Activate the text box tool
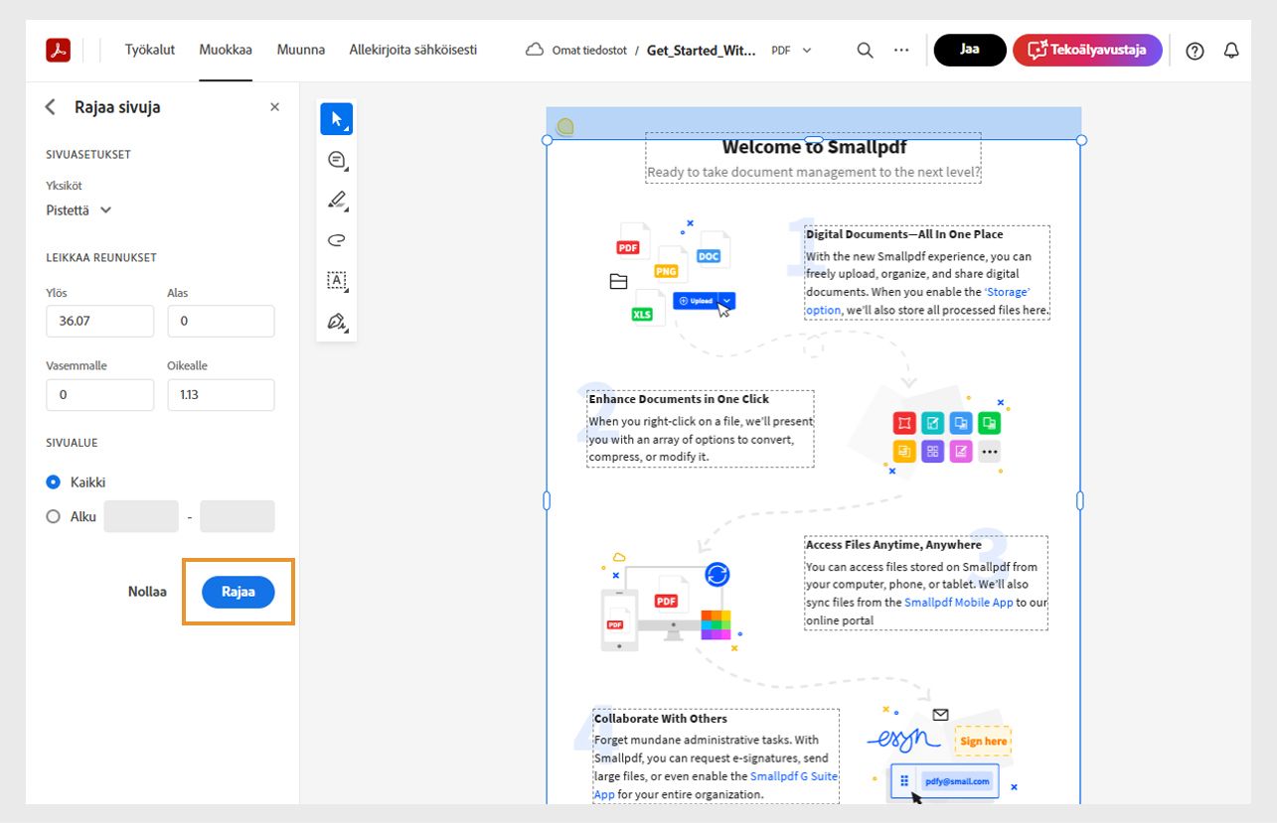1277x823 pixels. pyautogui.click(x=336, y=280)
